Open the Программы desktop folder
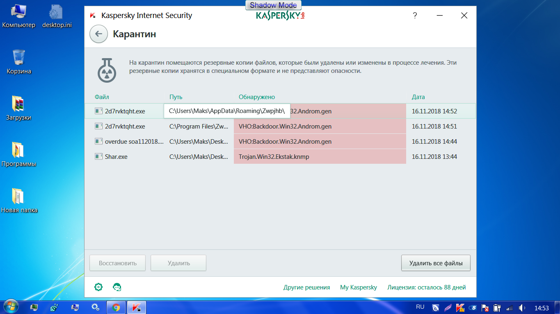 coord(19,155)
